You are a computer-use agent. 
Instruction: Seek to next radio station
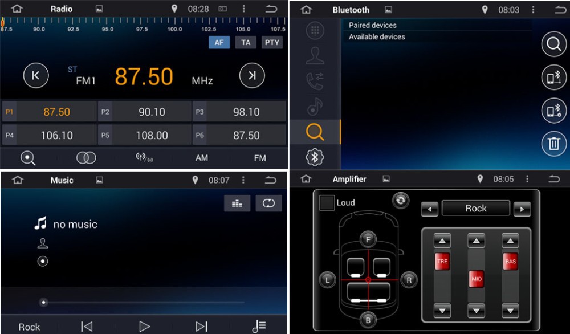[252, 76]
